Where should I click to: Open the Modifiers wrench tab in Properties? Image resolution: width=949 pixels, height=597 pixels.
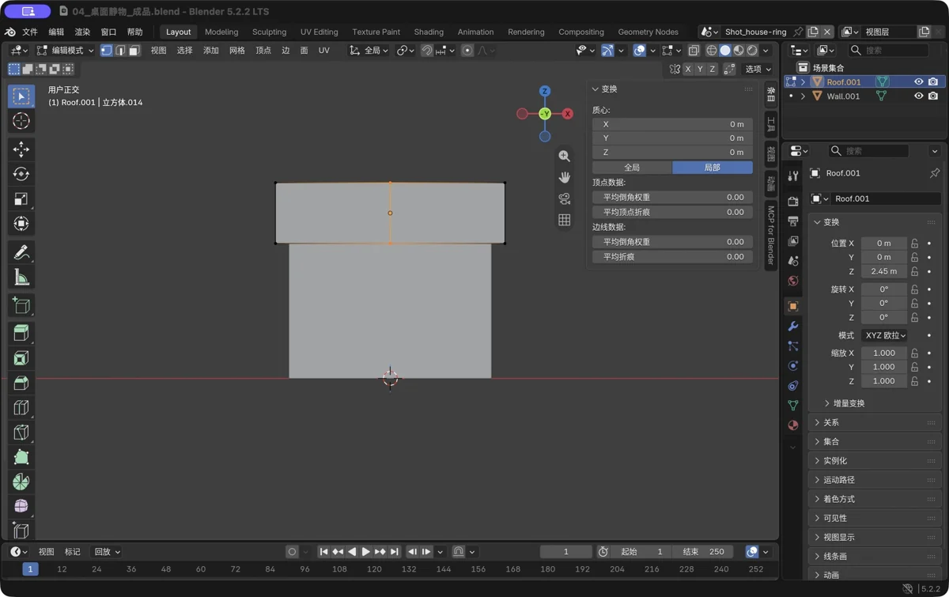coord(793,326)
